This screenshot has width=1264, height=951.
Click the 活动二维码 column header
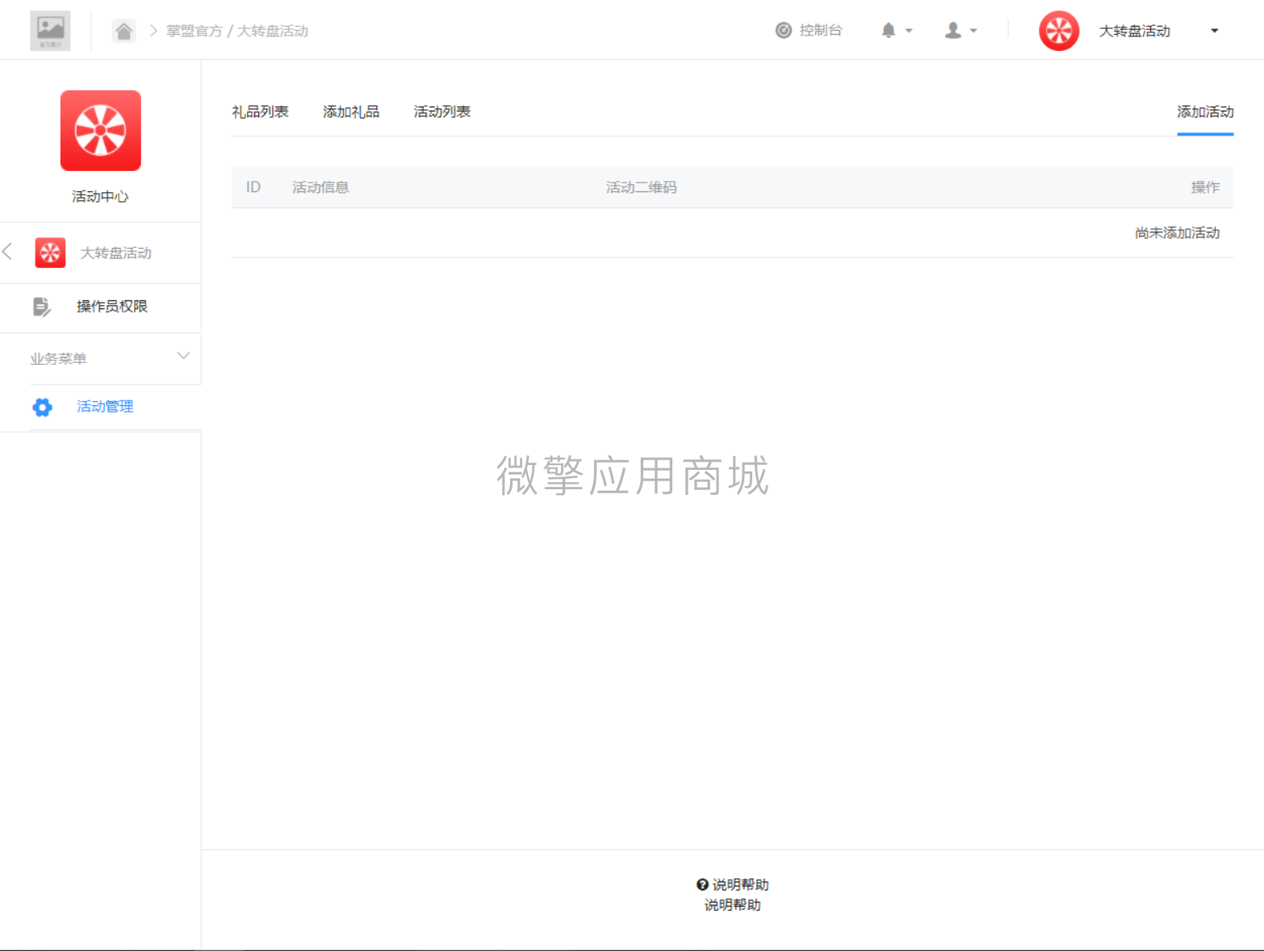tap(642, 187)
